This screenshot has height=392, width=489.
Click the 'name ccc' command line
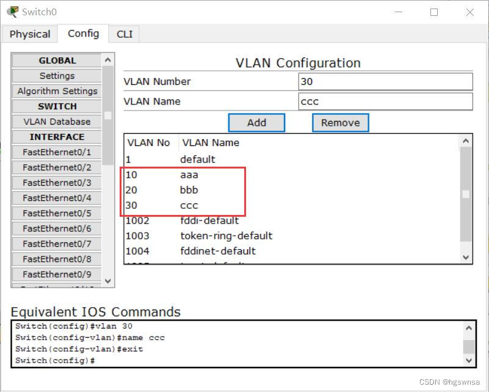click(90, 338)
